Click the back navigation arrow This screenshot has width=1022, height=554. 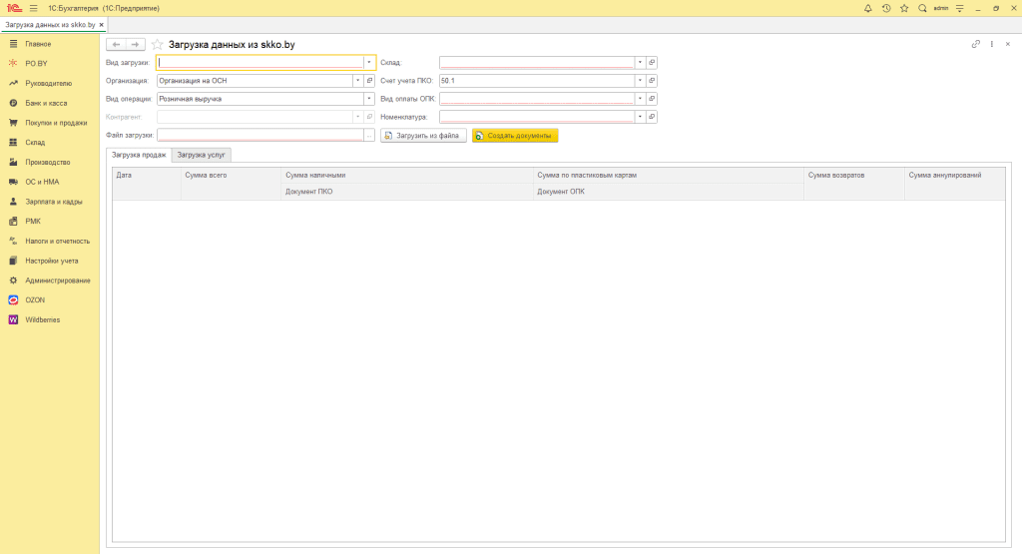(116, 44)
